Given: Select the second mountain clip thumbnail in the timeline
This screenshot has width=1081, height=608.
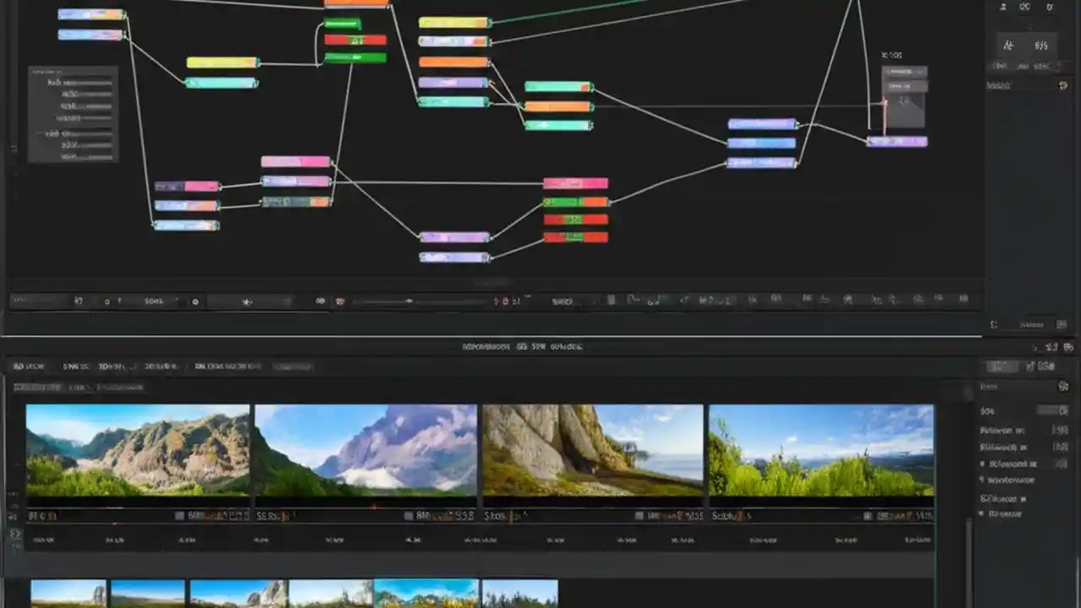Looking at the screenshot, I should (365, 452).
